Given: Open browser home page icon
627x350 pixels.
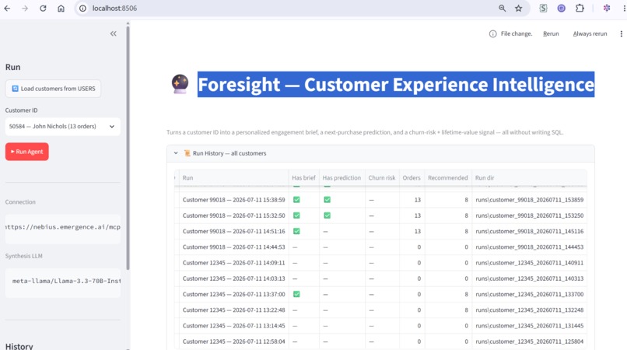Looking at the screenshot, I should tap(61, 9).
